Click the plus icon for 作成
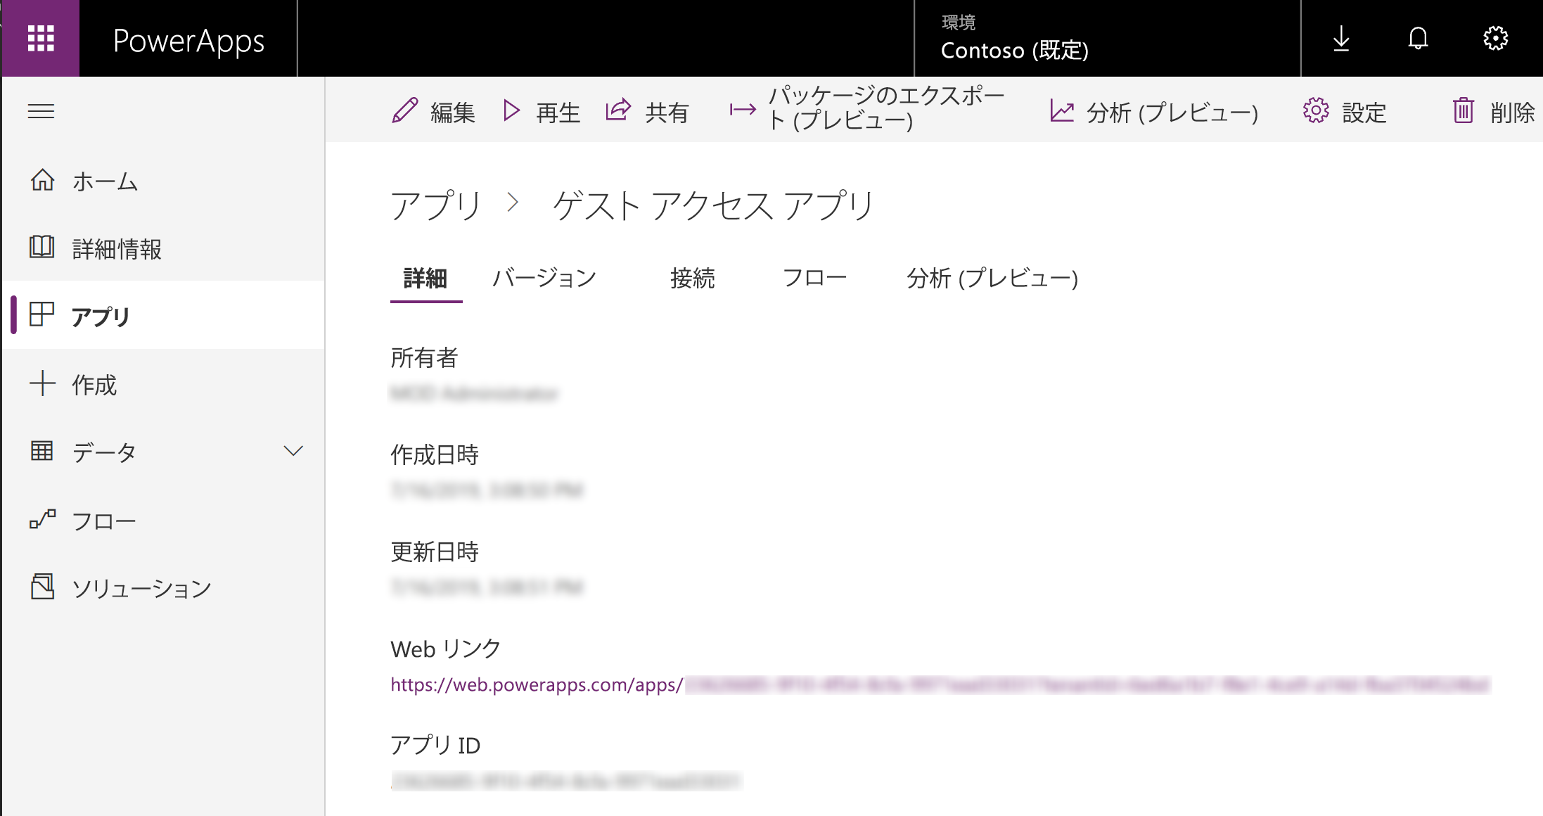The image size is (1543, 816). [x=42, y=383]
